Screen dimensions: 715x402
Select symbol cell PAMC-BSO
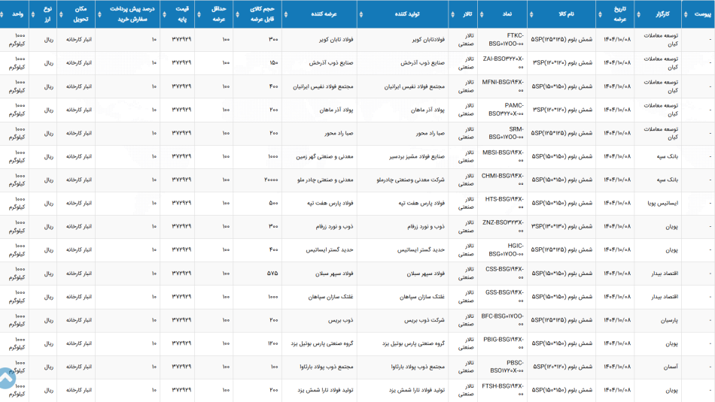pos(506,110)
